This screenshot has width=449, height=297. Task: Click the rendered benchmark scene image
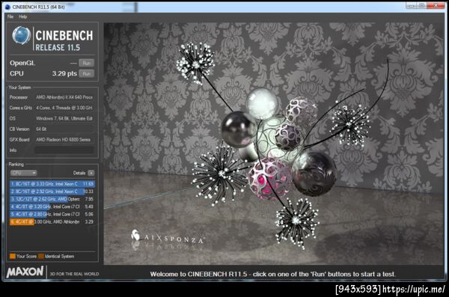pyautogui.click(x=274, y=144)
